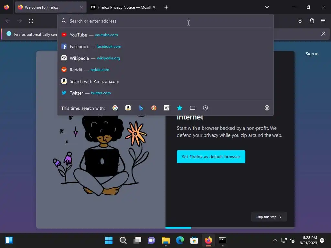This screenshot has height=248, width=331.
Task: Open the command prompt taskbar icon
Action: coord(222,240)
